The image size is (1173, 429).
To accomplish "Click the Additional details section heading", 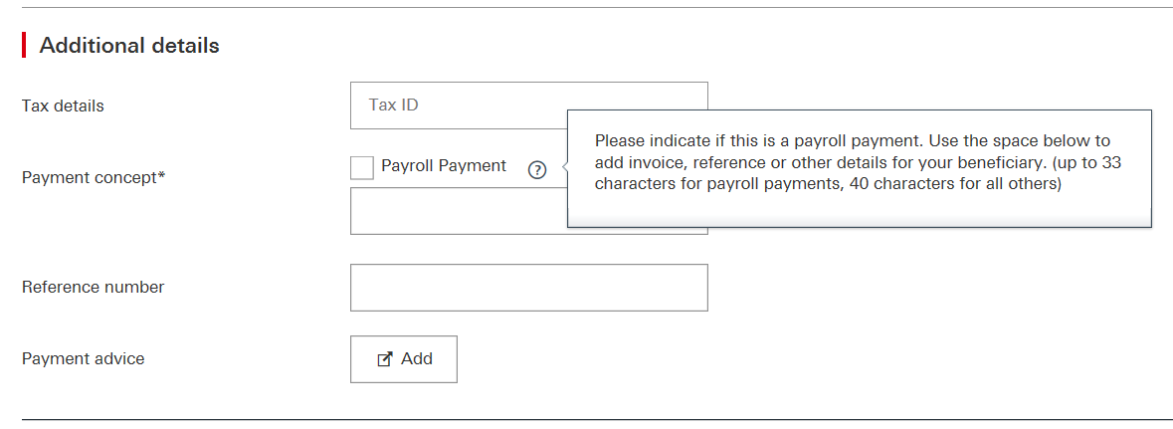I will coord(129,45).
